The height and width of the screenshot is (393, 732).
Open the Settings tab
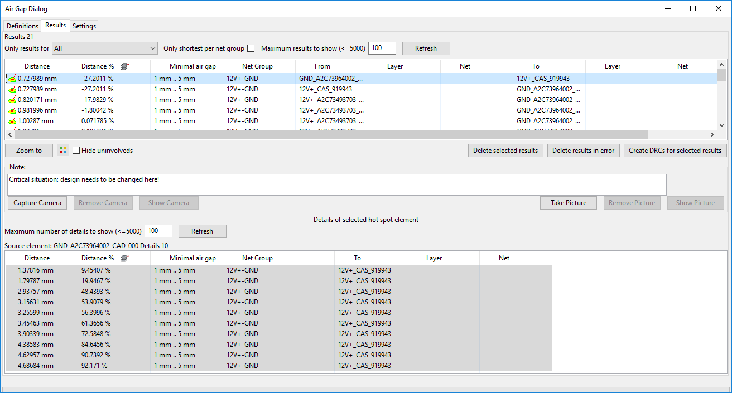coord(84,26)
